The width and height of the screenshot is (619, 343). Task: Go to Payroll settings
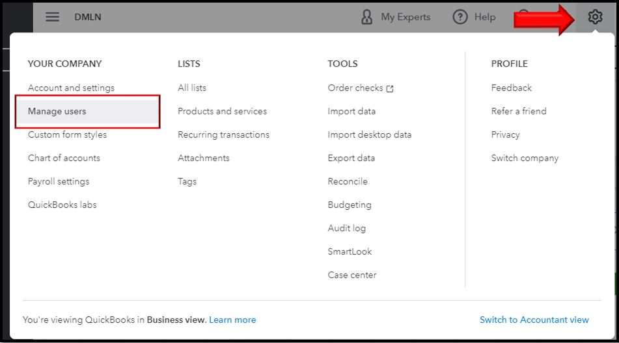click(59, 181)
